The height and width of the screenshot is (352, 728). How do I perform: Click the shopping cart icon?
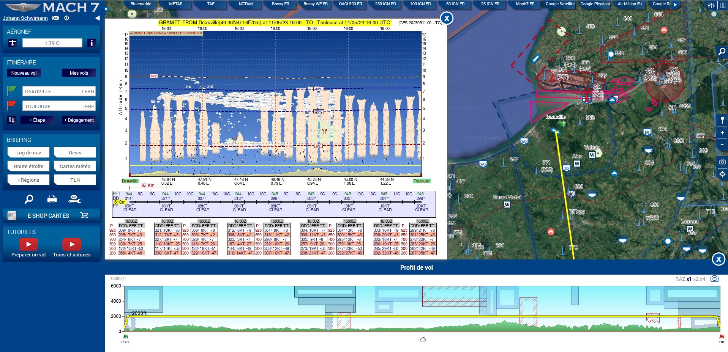[84, 215]
